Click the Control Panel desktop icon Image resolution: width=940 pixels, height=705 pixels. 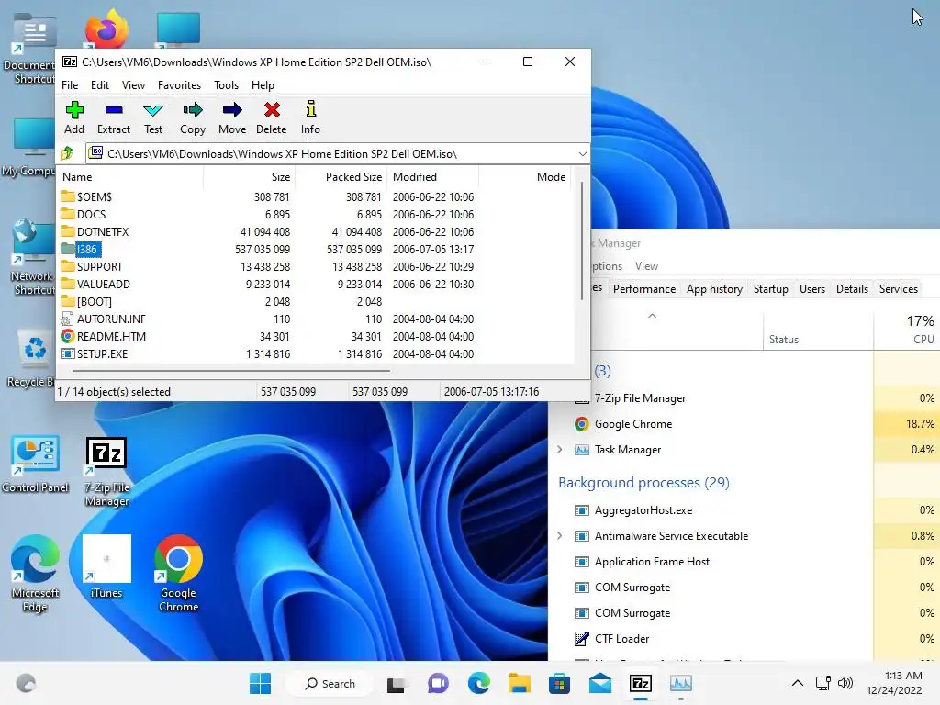point(35,464)
